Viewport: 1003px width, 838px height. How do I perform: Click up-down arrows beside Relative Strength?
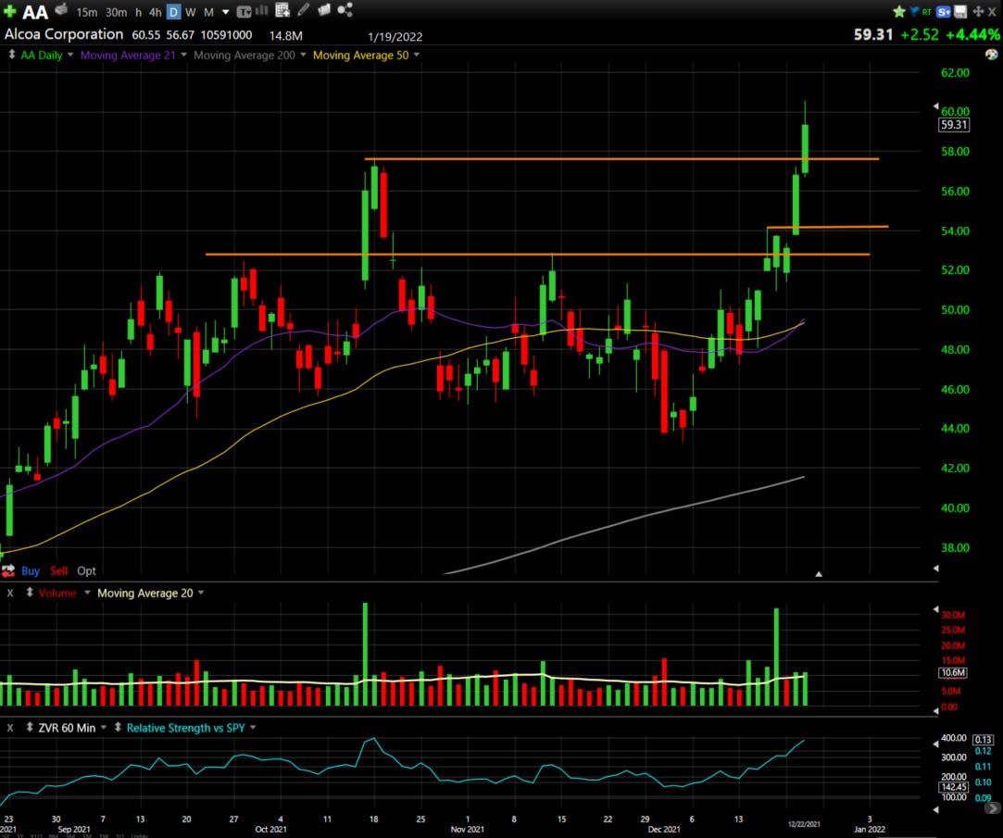tap(118, 727)
